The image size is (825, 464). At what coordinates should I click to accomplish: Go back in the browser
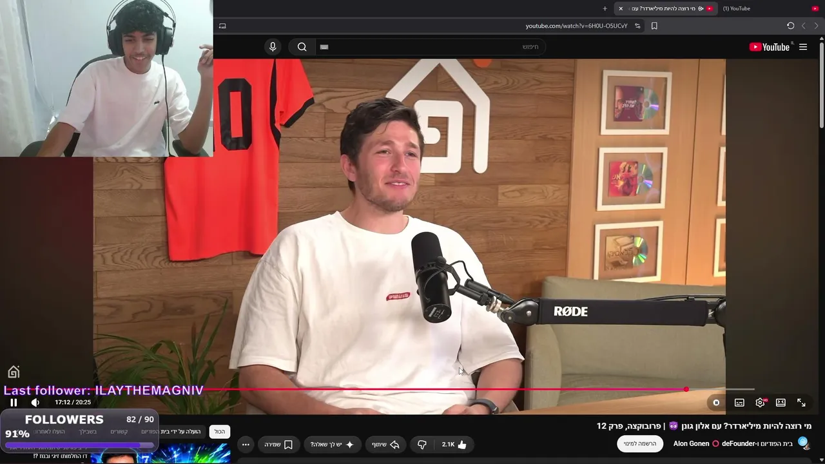[x=815, y=26]
